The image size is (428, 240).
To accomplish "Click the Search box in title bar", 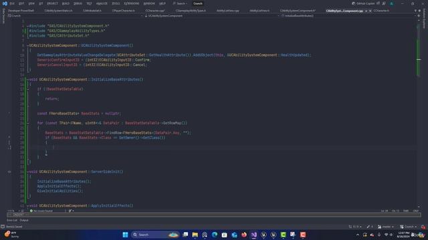I will (x=180, y=3).
